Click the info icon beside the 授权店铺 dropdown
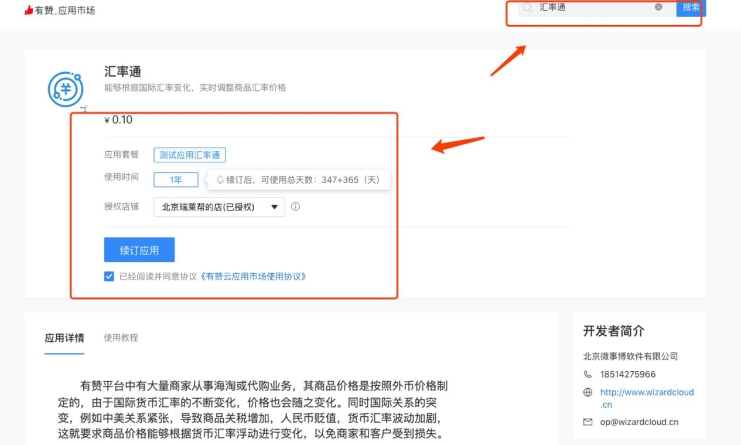Screen dimensions: 741x445 coord(296,206)
